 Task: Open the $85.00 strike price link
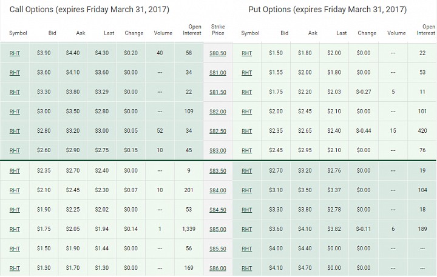(218, 229)
